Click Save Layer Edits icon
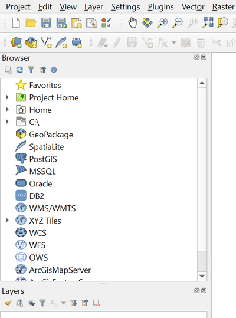 (132, 42)
